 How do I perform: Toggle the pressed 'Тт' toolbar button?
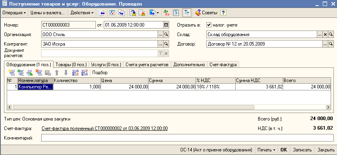click(x=187, y=13)
